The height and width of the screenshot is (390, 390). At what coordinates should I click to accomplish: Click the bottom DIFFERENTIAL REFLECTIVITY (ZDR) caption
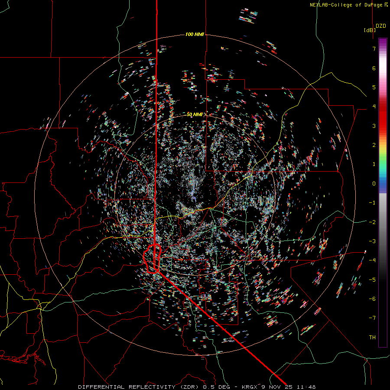197,387
